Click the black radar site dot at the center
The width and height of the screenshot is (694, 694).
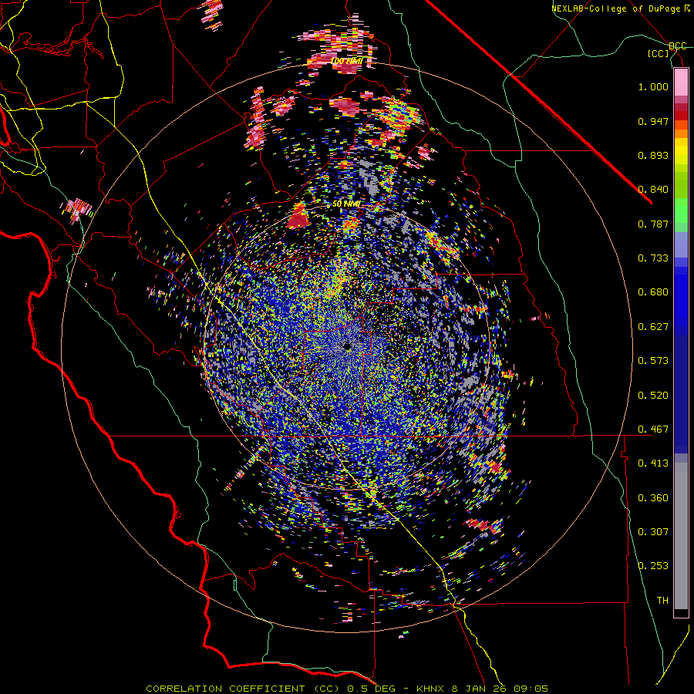pos(347,346)
